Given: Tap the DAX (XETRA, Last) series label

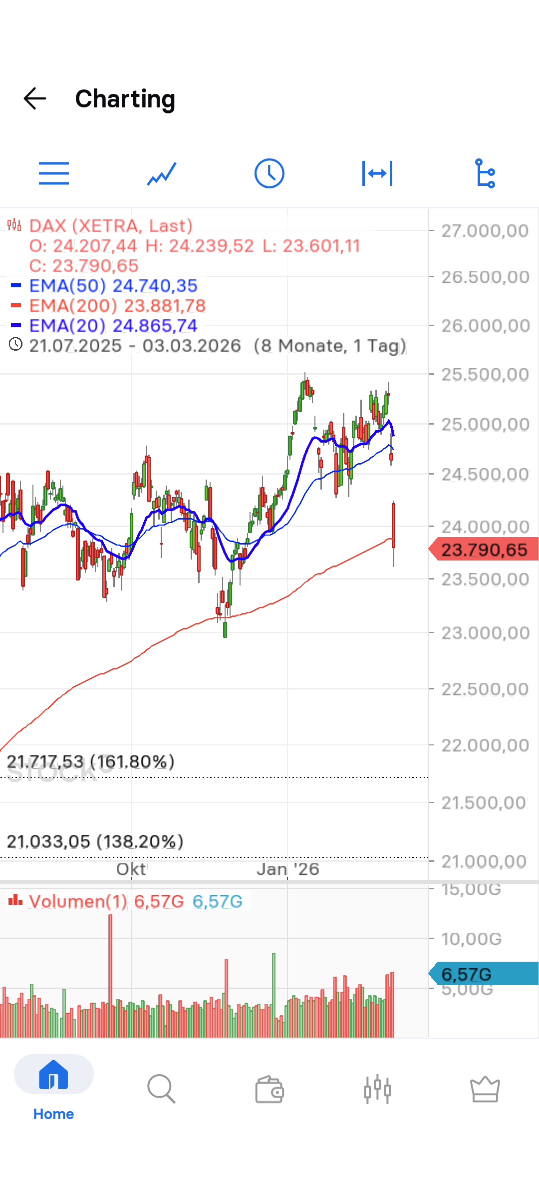Looking at the screenshot, I should tap(110, 226).
